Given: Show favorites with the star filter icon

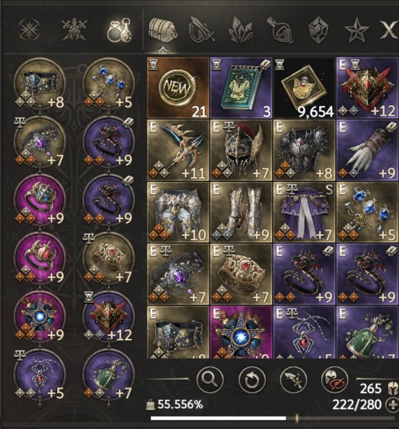Looking at the screenshot, I should click(356, 30).
